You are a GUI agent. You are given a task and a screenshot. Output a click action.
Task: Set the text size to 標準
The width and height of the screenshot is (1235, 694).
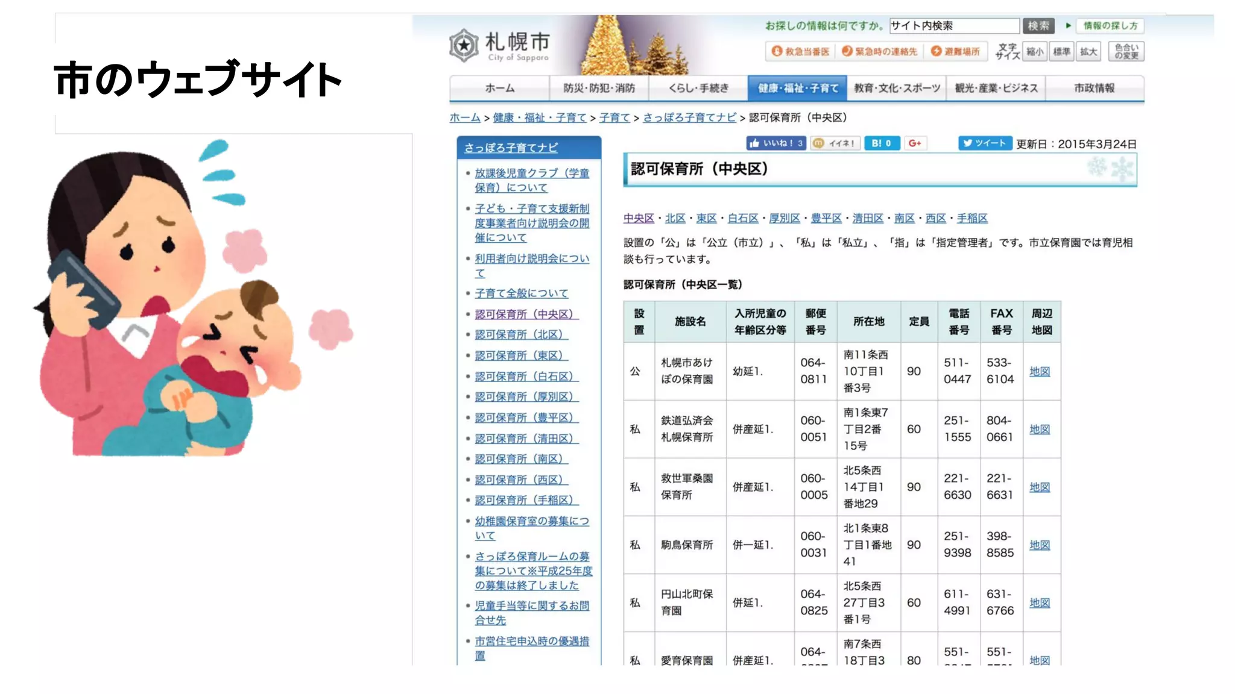tap(1061, 52)
